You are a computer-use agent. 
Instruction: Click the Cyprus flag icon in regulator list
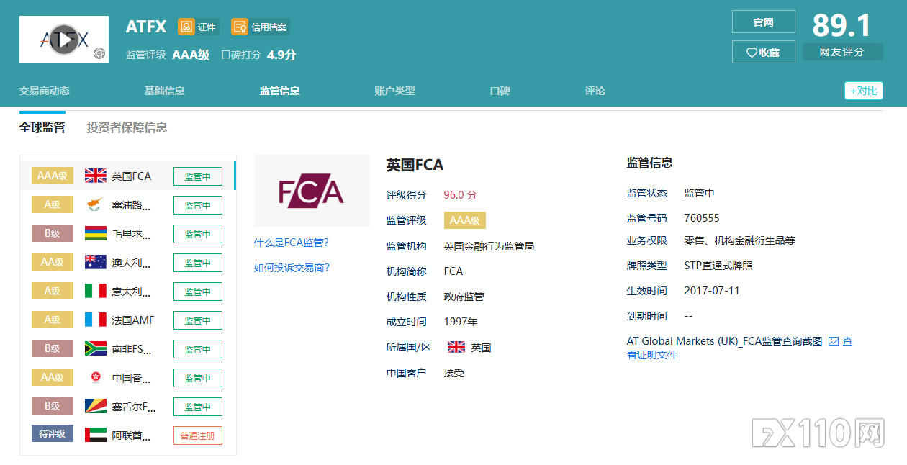(x=96, y=205)
